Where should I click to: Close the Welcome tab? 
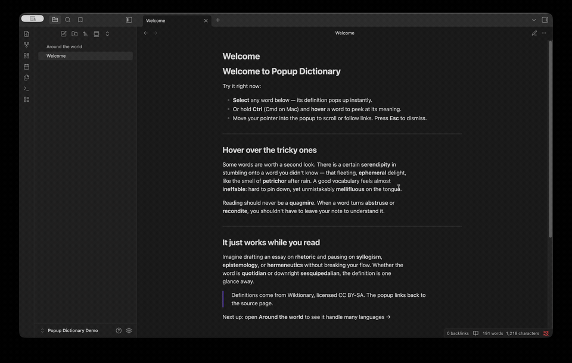pyautogui.click(x=206, y=20)
